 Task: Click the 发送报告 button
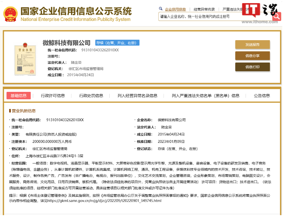pyautogui.click(x=252, y=45)
